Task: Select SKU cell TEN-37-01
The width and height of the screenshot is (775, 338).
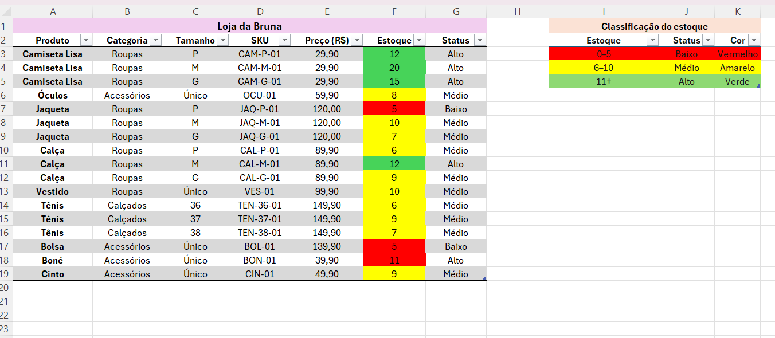Action: pos(260,219)
